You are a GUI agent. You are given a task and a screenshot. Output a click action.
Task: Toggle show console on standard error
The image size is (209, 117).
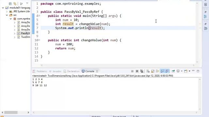pyautogui.click(x=167, y=71)
